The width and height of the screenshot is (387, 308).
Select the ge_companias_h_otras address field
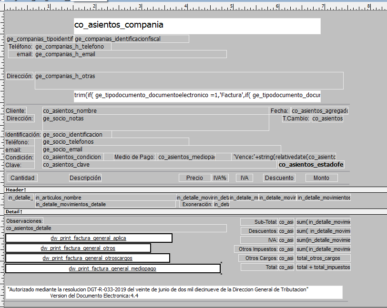[x=189, y=80]
